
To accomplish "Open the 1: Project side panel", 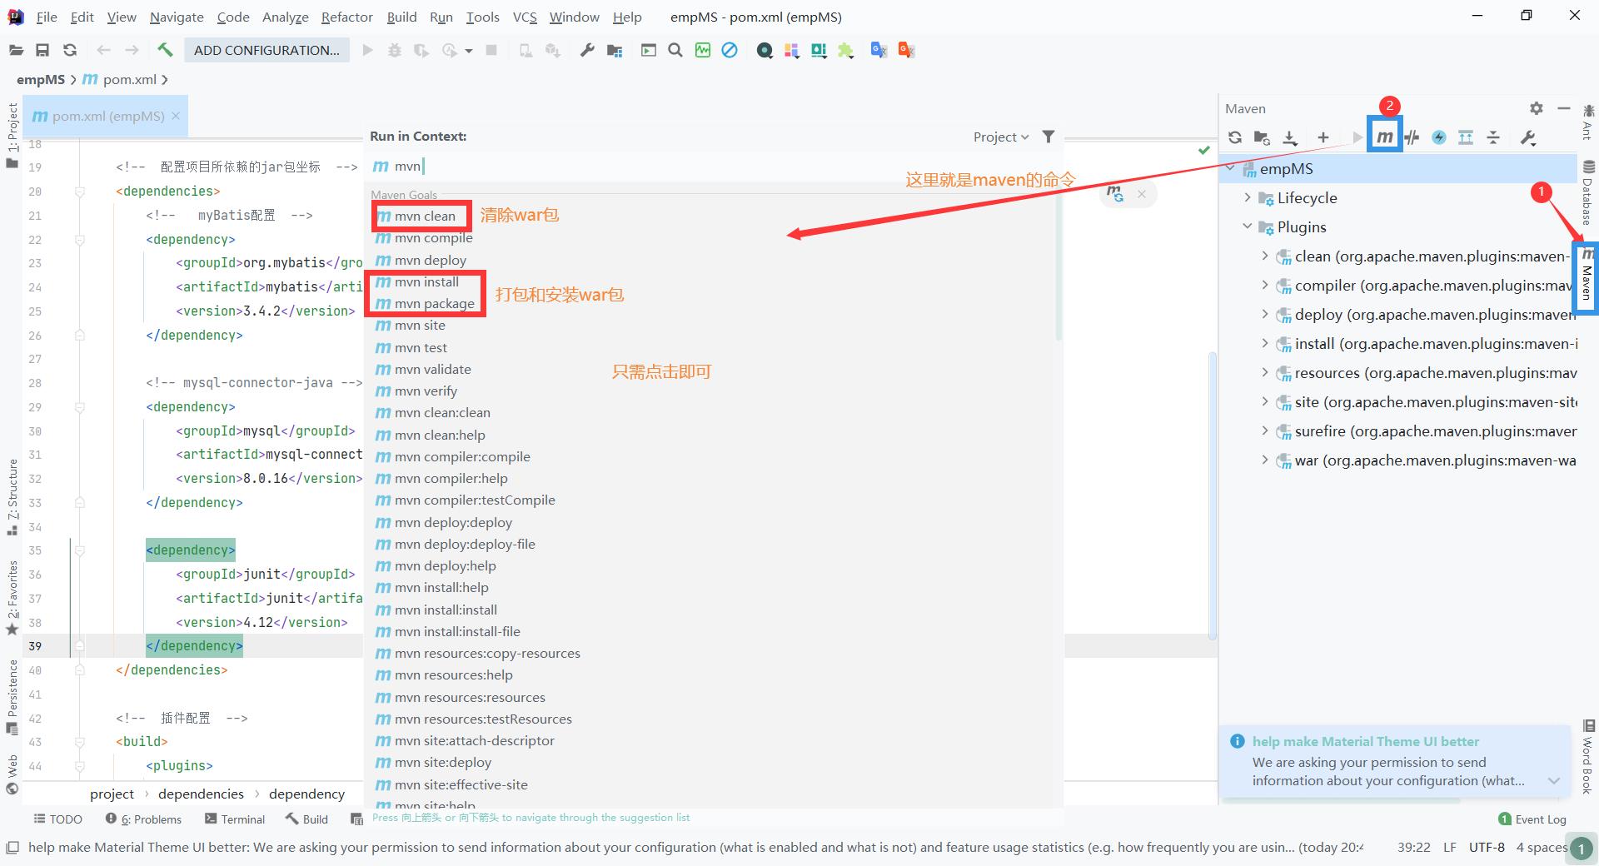I will 12,135.
